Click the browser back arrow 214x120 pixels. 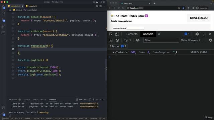coord(110,8)
